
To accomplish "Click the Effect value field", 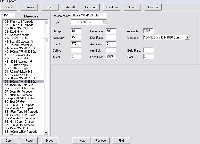I will (76, 44).
